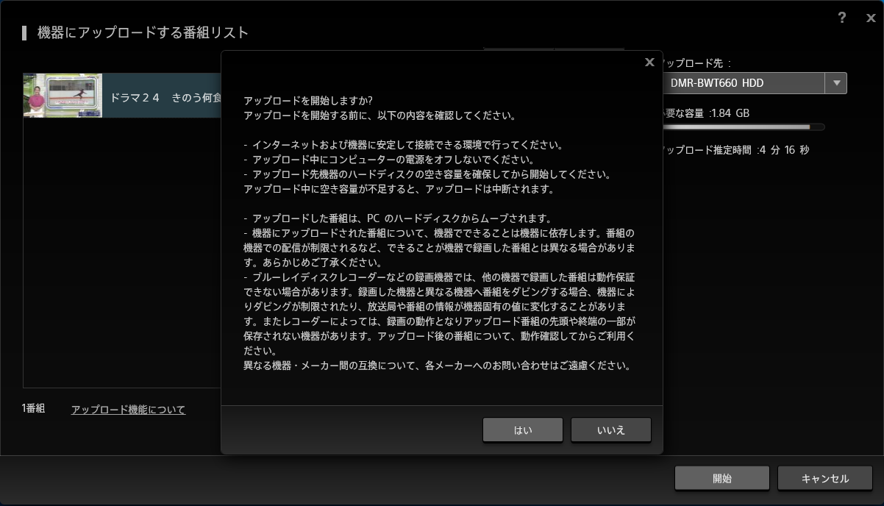
Task: Click the 機器にアップロードする番組リスト heading
Action: point(143,32)
